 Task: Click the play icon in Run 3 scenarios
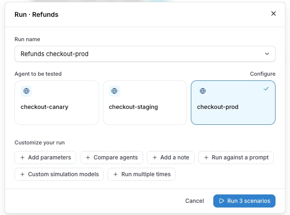coord(222,201)
